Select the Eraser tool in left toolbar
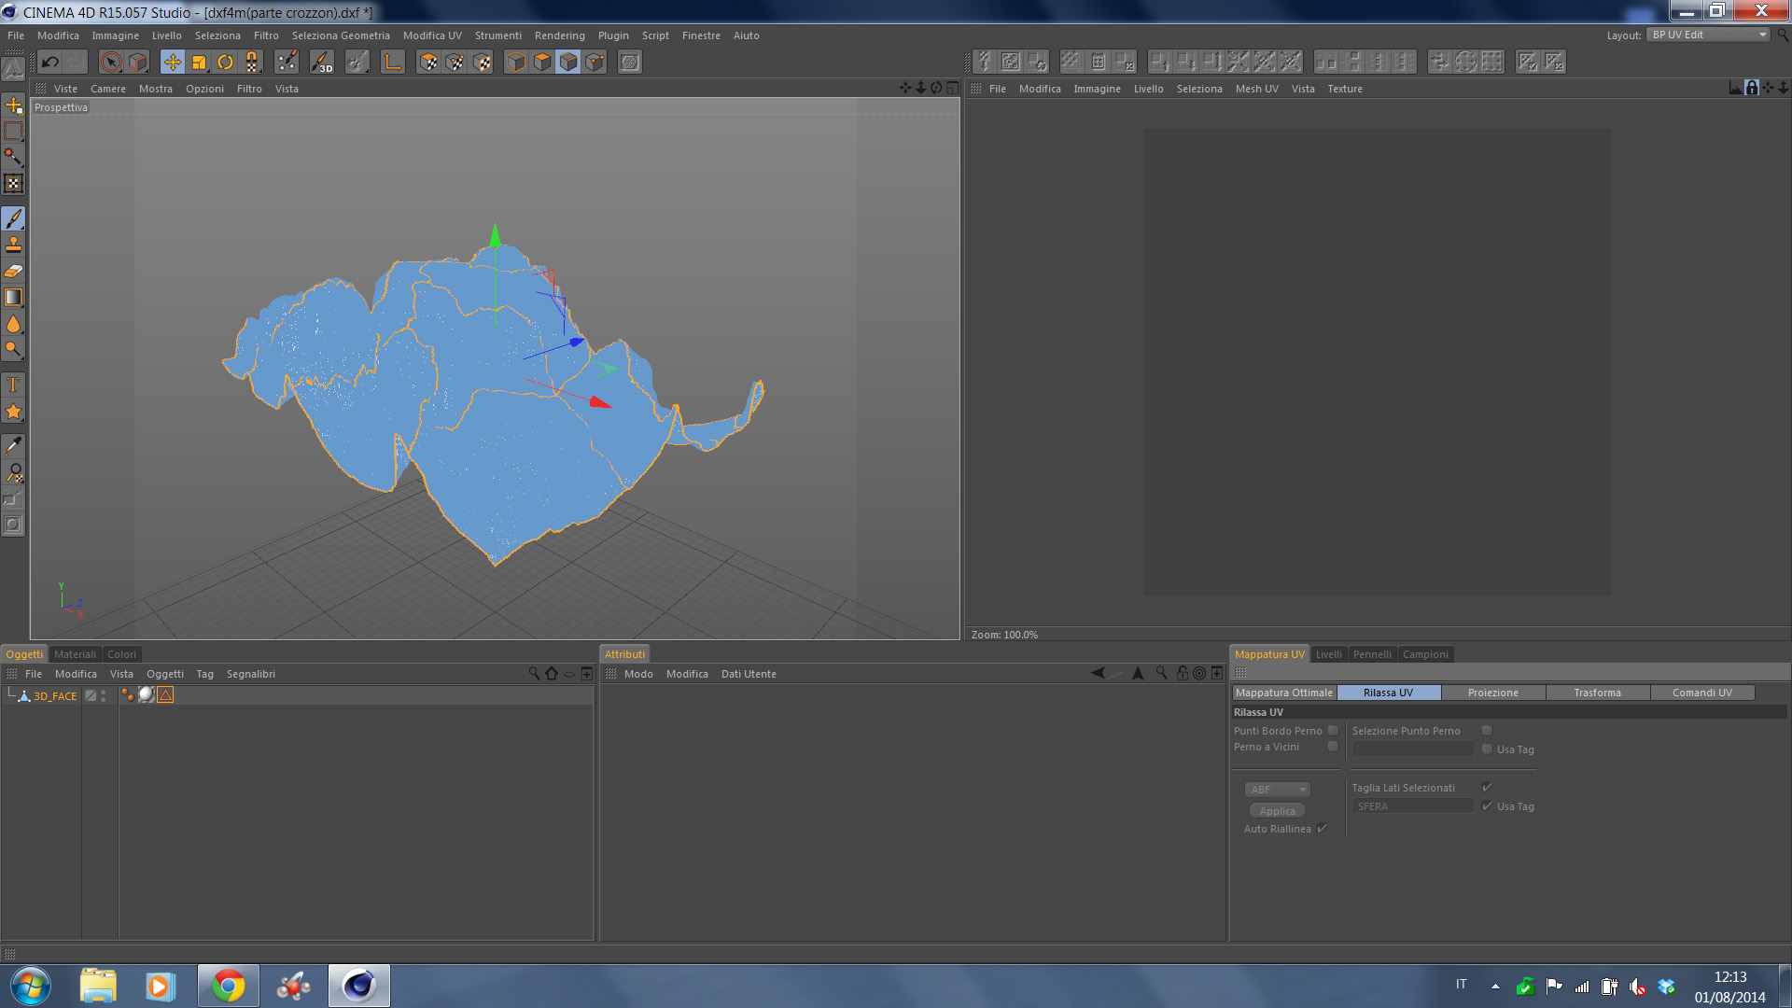Viewport: 1792px width, 1008px height. click(x=14, y=272)
